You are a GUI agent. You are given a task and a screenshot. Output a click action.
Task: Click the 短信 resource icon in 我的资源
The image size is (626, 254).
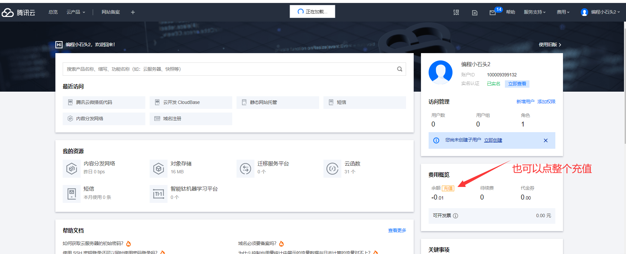tap(72, 194)
